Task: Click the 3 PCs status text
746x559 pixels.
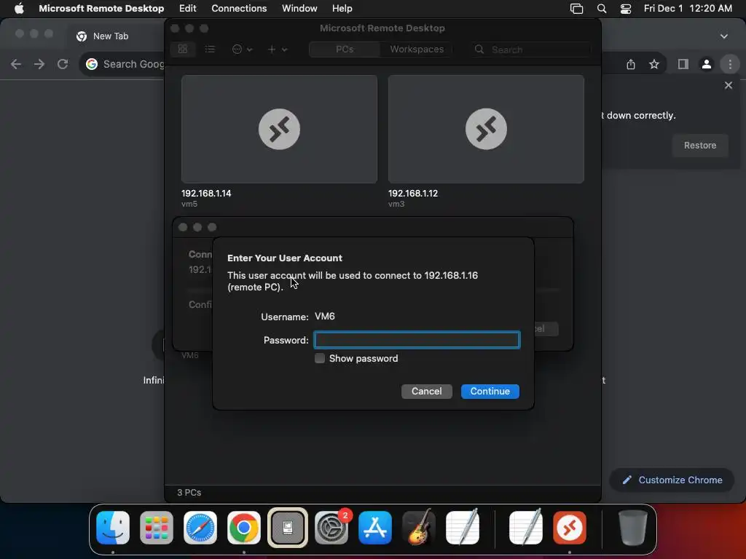Action: (189, 493)
